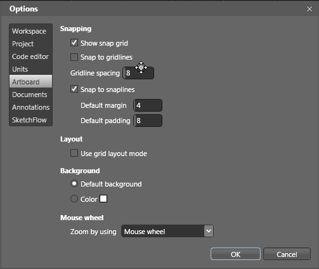Open the white background color swatch
The height and width of the screenshot is (269, 319).
pos(103,199)
